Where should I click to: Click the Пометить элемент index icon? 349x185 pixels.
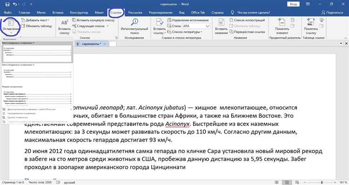(x=282, y=22)
